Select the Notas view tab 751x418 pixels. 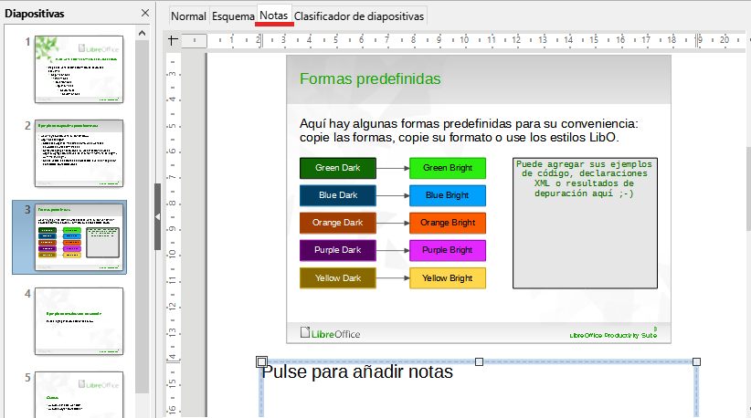click(x=273, y=16)
